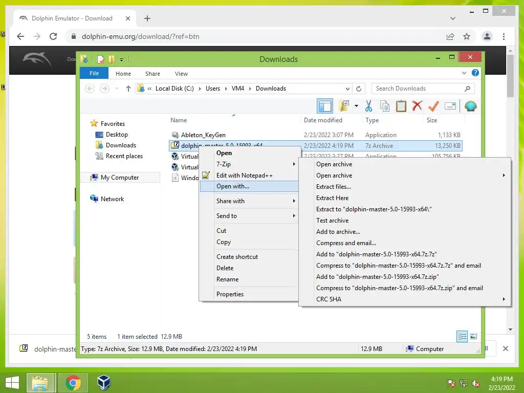Choose Create shortcut in context menu
Viewport: 524px width, 393px height.
pyautogui.click(x=249, y=257)
